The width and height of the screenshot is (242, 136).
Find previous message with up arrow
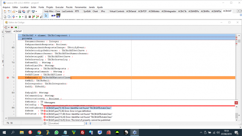(x=90, y=123)
